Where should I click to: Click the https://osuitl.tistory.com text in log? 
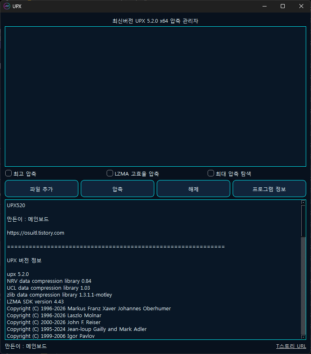[36, 233]
